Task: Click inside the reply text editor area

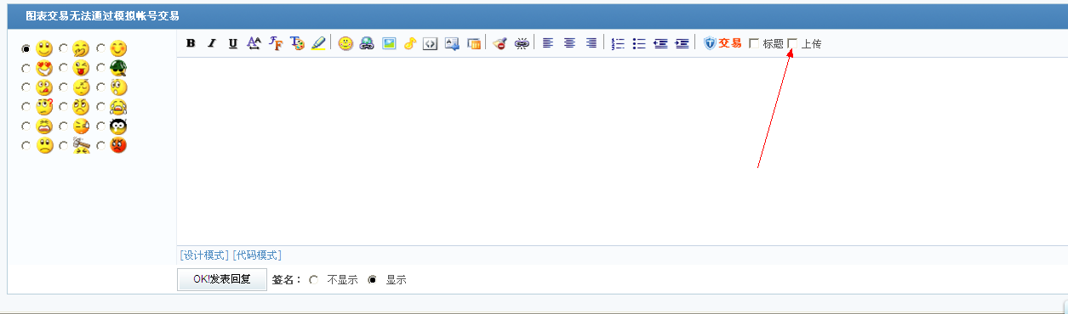Action: [622, 151]
